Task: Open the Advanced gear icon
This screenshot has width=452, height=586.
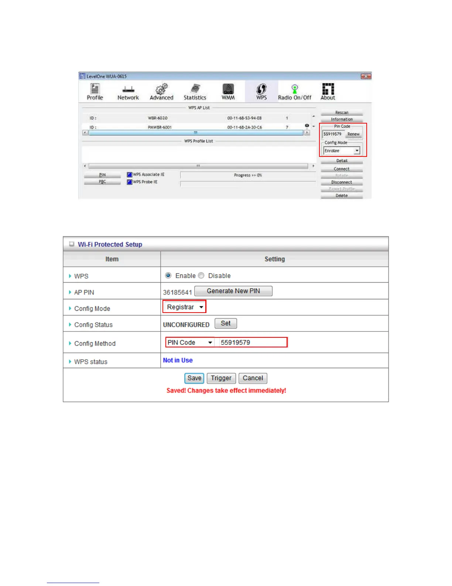Action: 161,92
